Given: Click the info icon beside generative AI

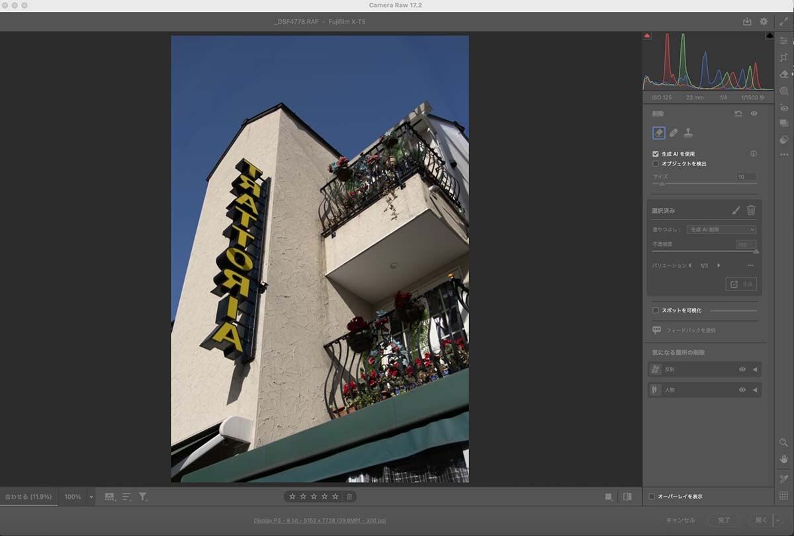Looking at the screenshot, I should pos(753,154).
